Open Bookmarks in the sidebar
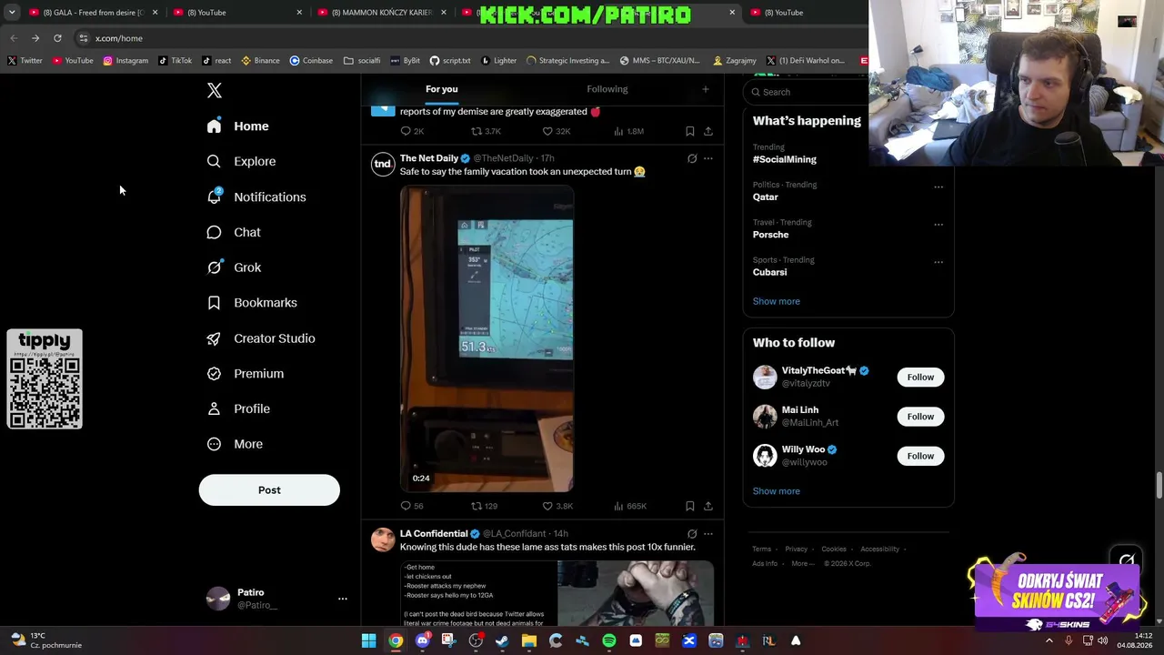This screenshot has height=655, width=1164. click(x=252, y=303)
